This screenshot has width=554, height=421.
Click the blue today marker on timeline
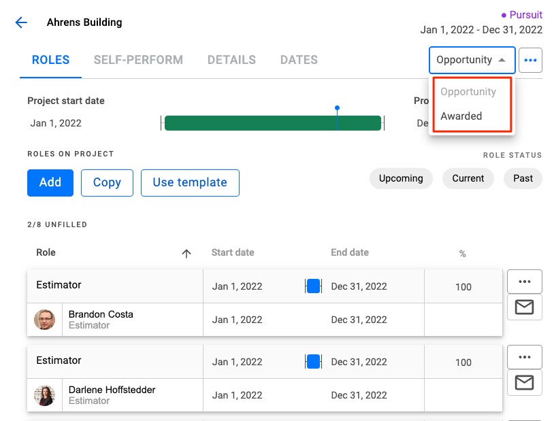pyautogui.click(x=337, y=108)
